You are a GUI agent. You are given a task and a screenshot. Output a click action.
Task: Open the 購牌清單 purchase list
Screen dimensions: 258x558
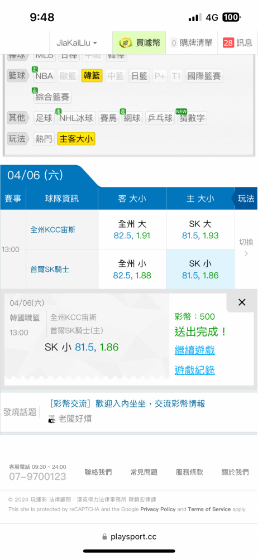(192, 43)
